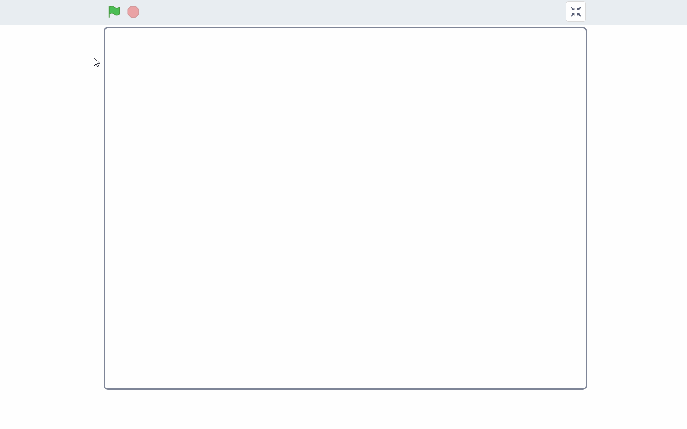Halt the running project with the stop icon
Image resolution: width=687 pixels, height=429 pixels.
point(134,12)
